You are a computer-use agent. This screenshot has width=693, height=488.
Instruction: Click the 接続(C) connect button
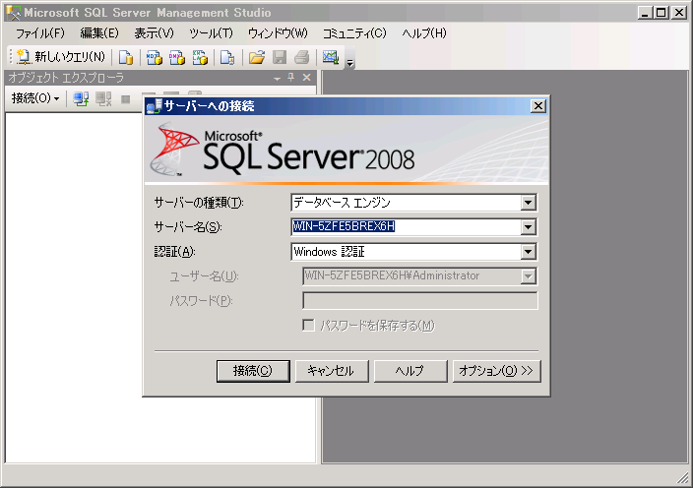coord(253,371)
